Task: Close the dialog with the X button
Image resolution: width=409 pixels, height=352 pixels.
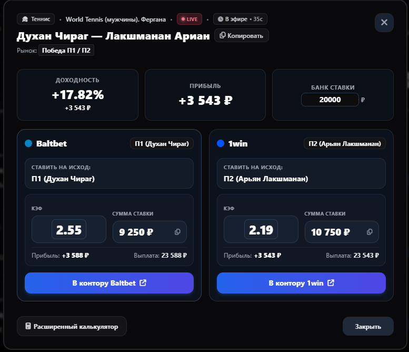Action: pyautogui.click(x=384, y=23)
